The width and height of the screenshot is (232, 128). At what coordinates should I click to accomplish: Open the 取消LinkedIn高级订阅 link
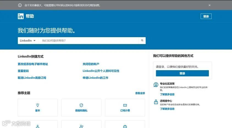coord(32,78)
